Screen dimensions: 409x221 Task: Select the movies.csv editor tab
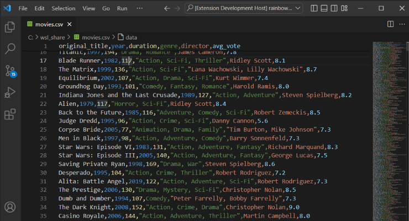pos(49,24)
